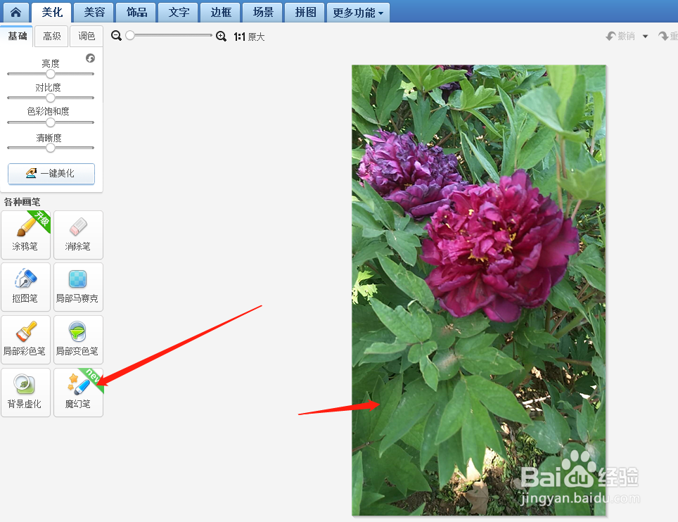Image resolution: width=678 pixels, height=522 pixels.
Task: Open the 边框 tab
Action: (221, 12)
